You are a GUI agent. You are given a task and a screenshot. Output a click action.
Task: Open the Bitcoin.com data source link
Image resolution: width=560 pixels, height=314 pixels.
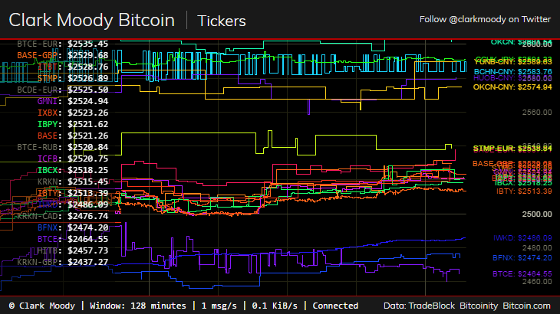pyautogui.click(x=526, y=306)
